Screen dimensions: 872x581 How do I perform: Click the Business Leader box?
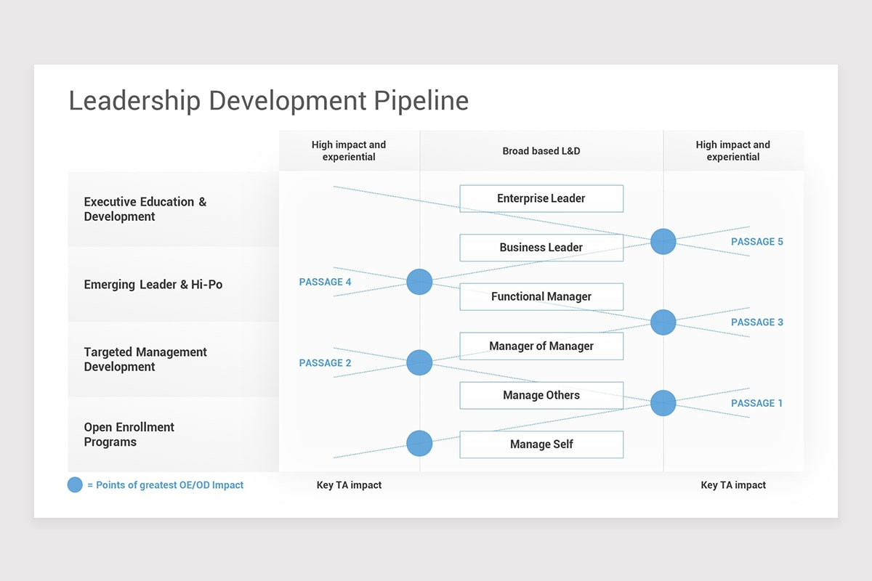pyautogui.click(x=541, y=247)
